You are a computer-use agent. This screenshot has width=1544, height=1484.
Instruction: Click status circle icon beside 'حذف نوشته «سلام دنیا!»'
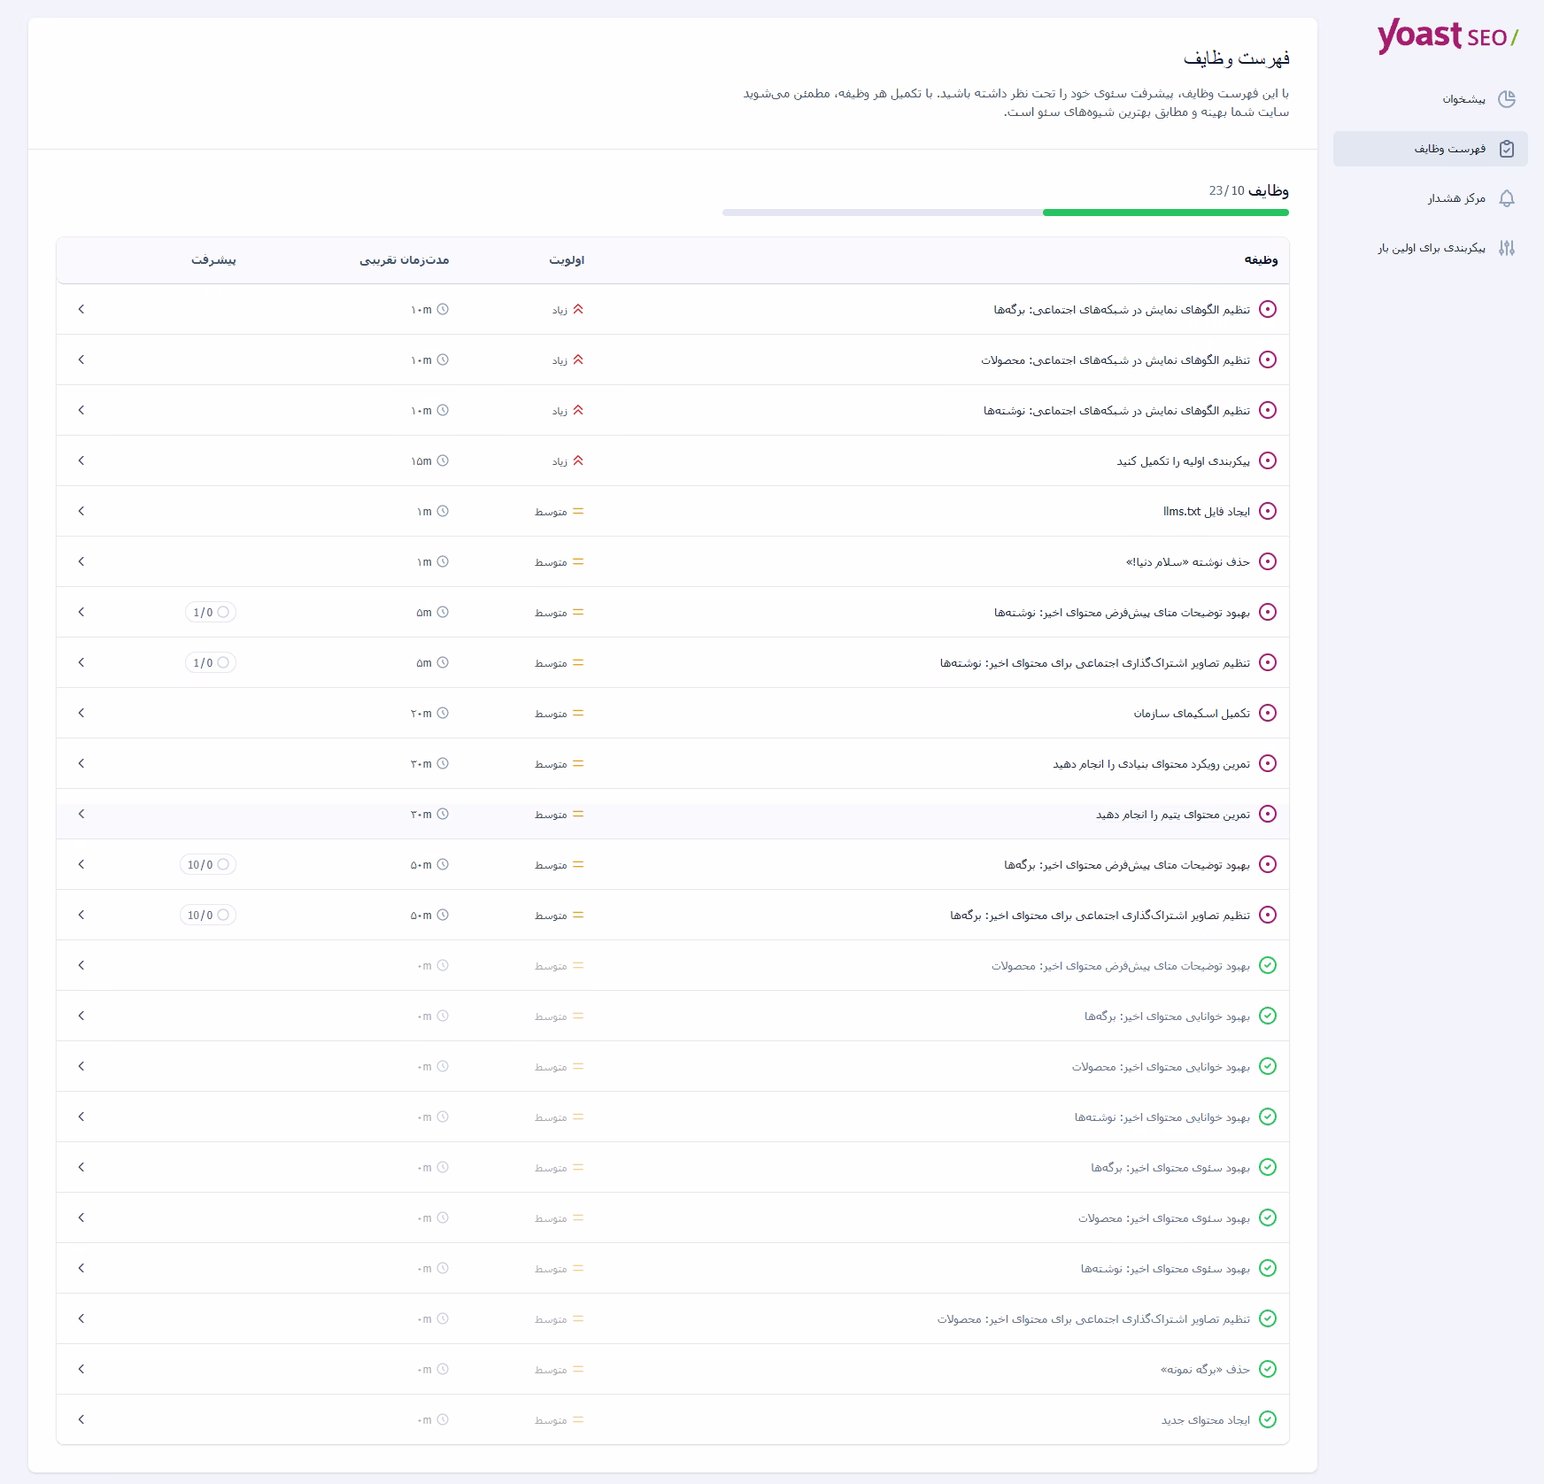[1268, 561]
